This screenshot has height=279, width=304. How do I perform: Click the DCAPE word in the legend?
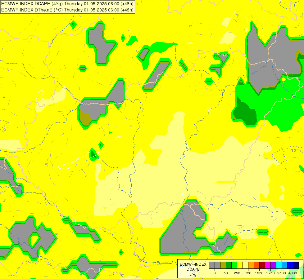193,269
